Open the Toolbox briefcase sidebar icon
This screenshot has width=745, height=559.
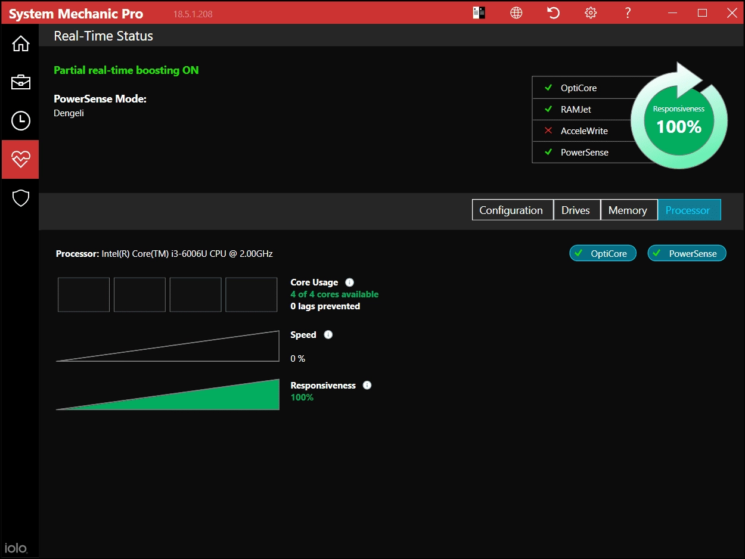click(x=21, y=82)
